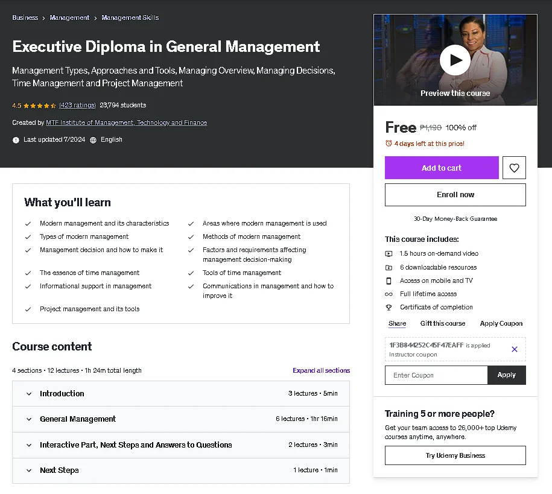Click the 6 lectures 1hr 16min text
The image size is (552, 494).
point(306,419)
